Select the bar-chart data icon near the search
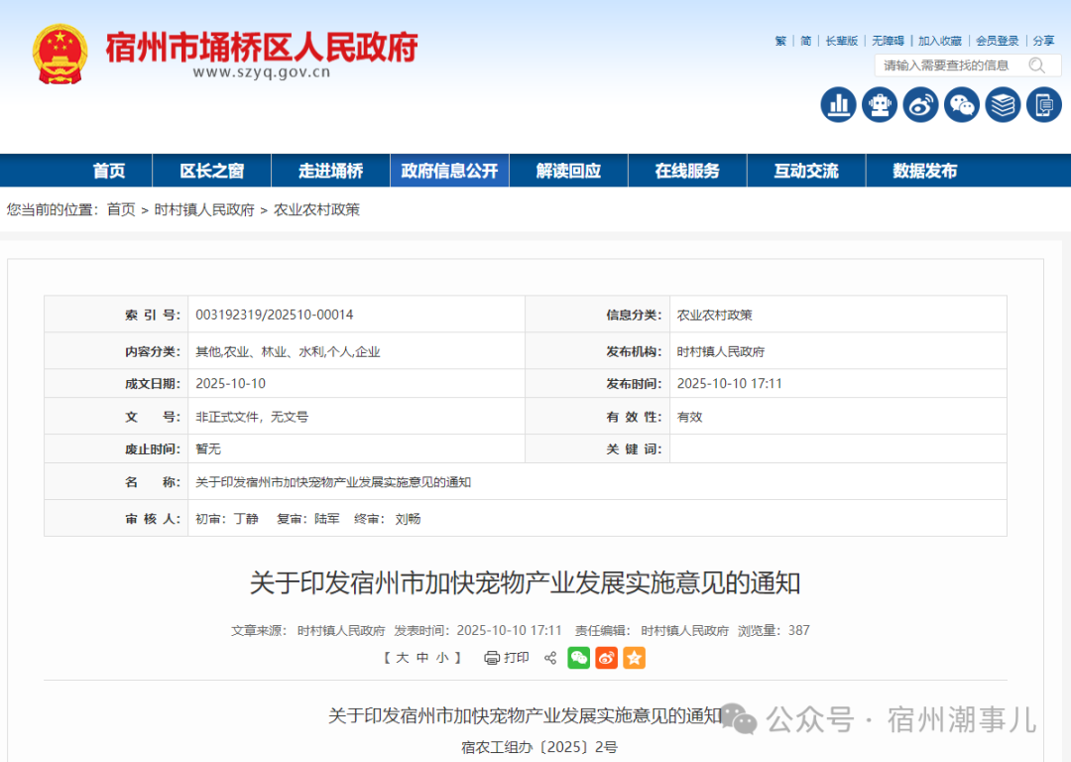Viewport: 1071px width, 762px height. click(838, 104)
